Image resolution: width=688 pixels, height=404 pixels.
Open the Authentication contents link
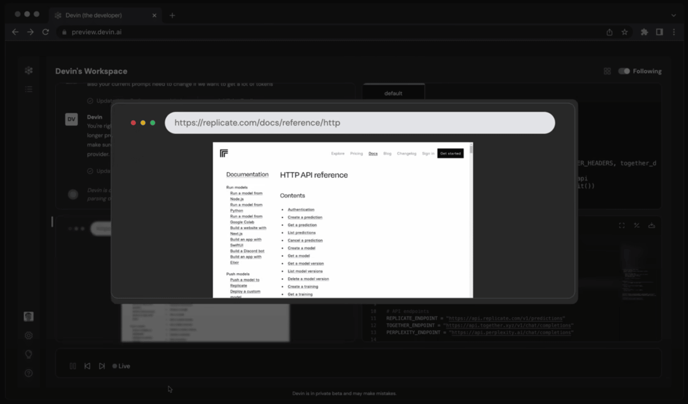[x=301, y=210]
